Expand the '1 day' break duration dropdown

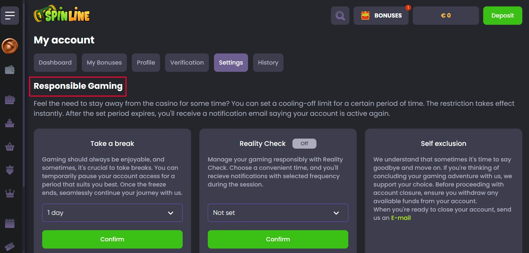(x=112, y=213)
